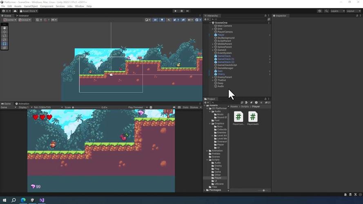Expand EnemyParent in Hierarchy

213,77
